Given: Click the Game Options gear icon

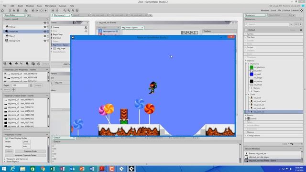Looking at the screenshot, I should click(x=53, y=11).
